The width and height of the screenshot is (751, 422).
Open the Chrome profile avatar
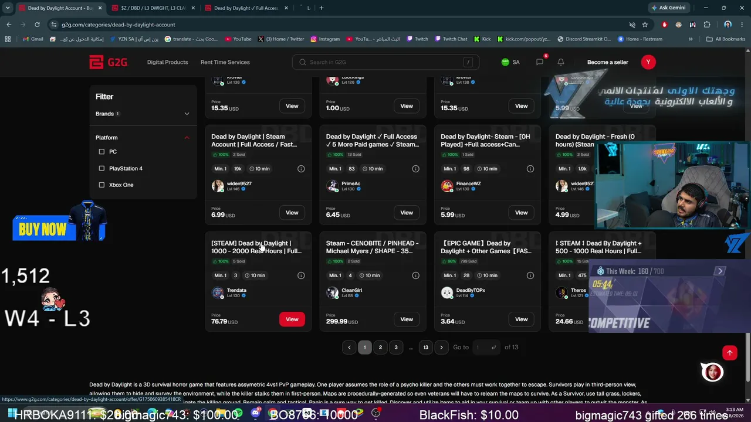[728, 25]
